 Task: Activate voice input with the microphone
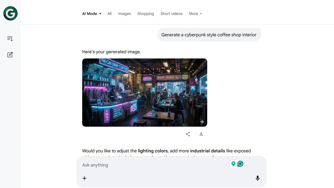(x=258, y=178)
